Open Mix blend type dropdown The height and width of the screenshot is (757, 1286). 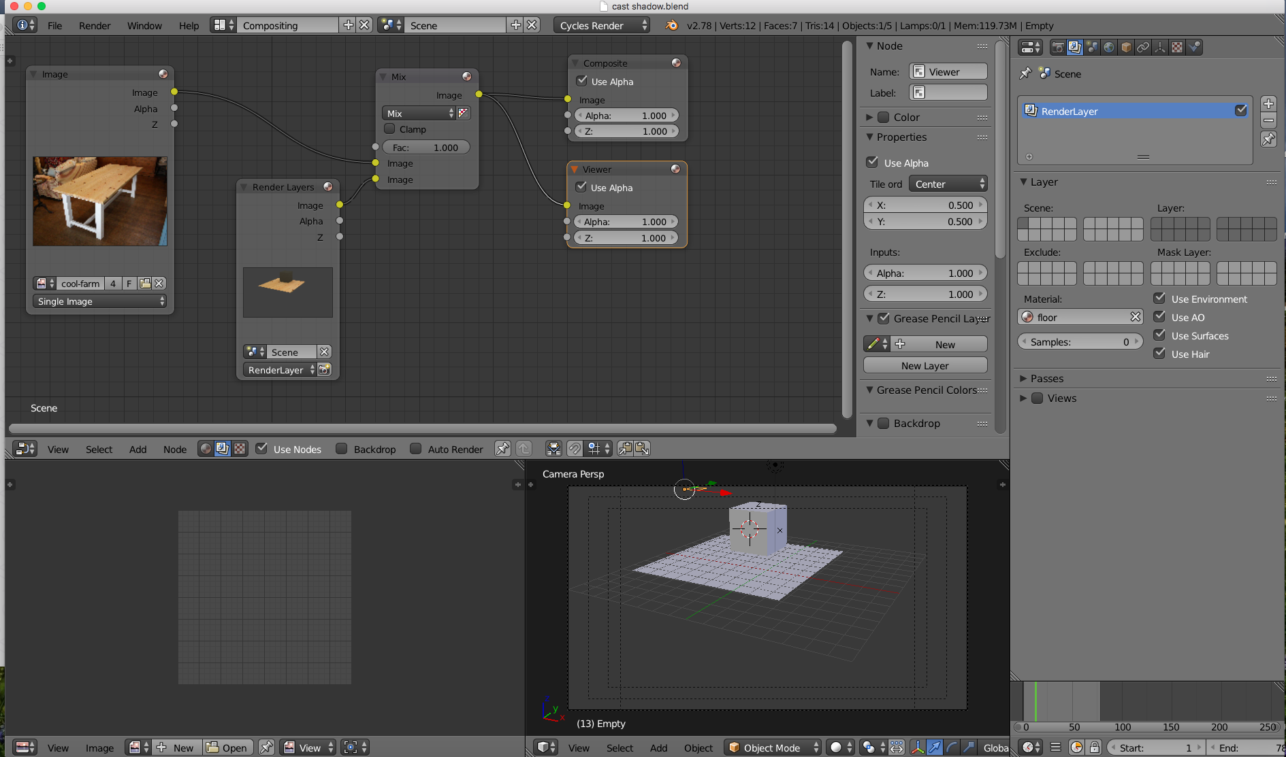click(x=419, y=114)
